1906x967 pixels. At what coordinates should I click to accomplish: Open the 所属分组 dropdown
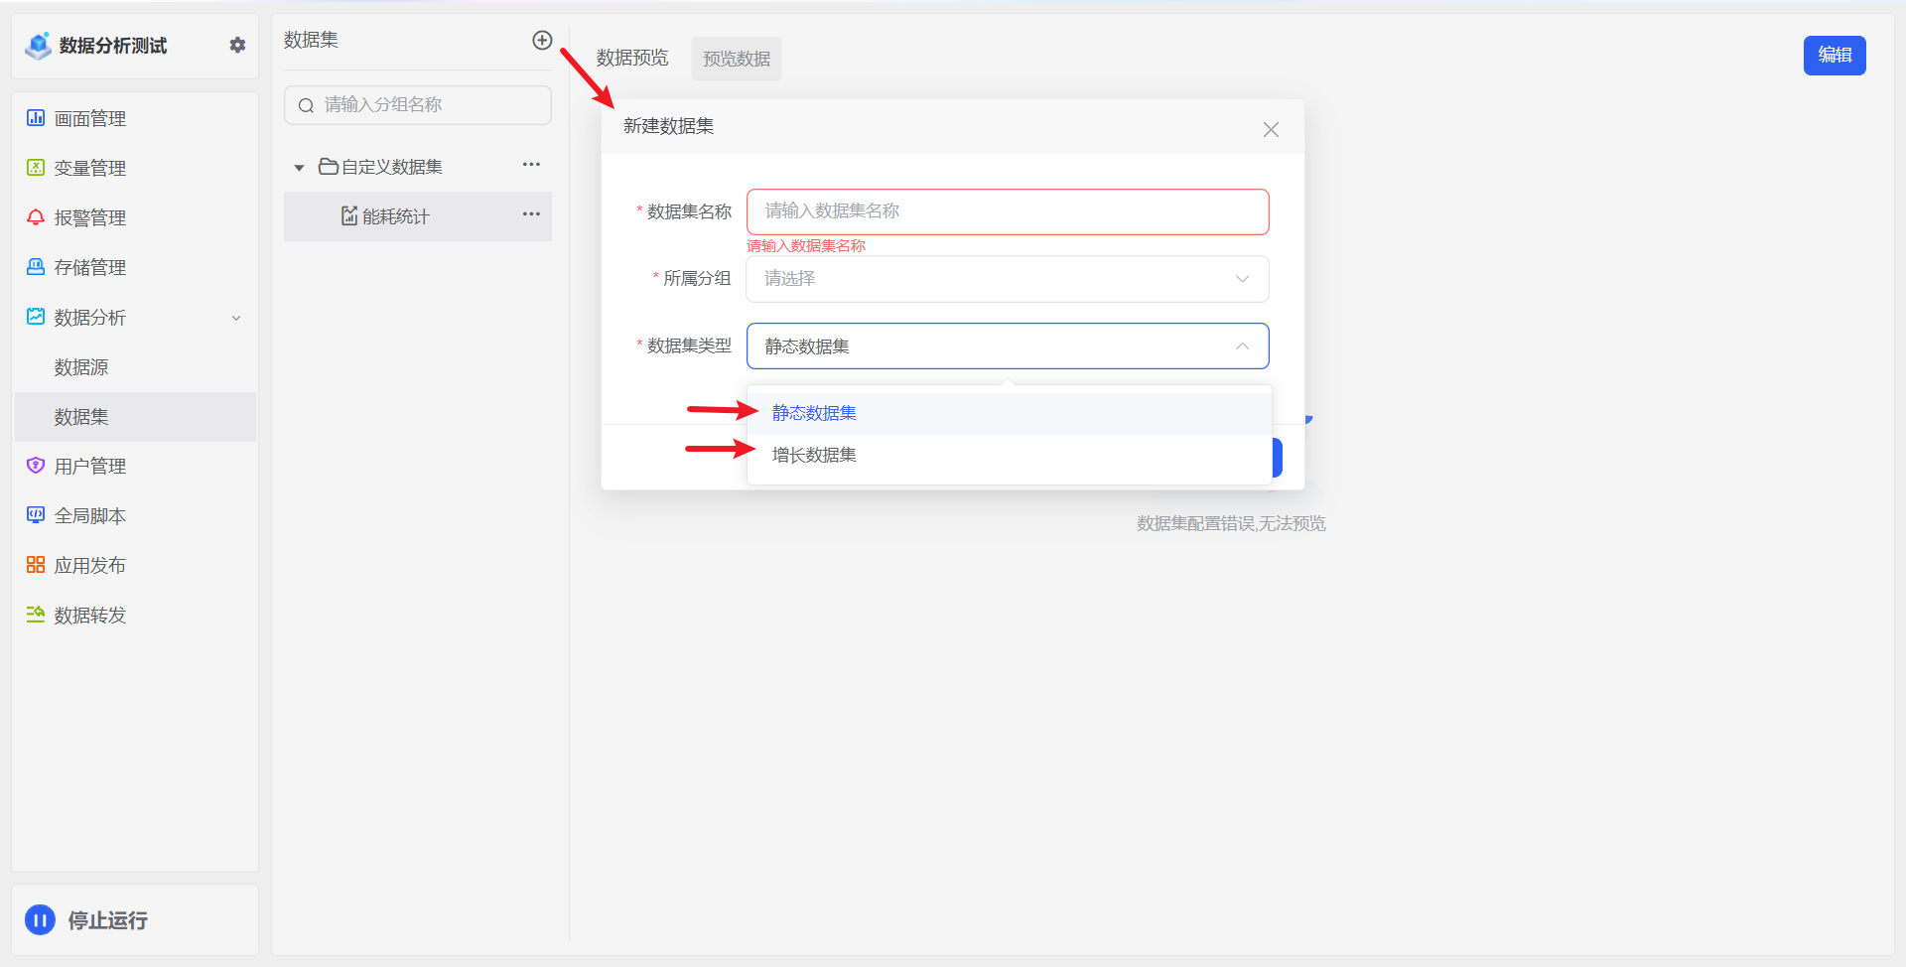pyautogui.click(x=1007, y=279)
